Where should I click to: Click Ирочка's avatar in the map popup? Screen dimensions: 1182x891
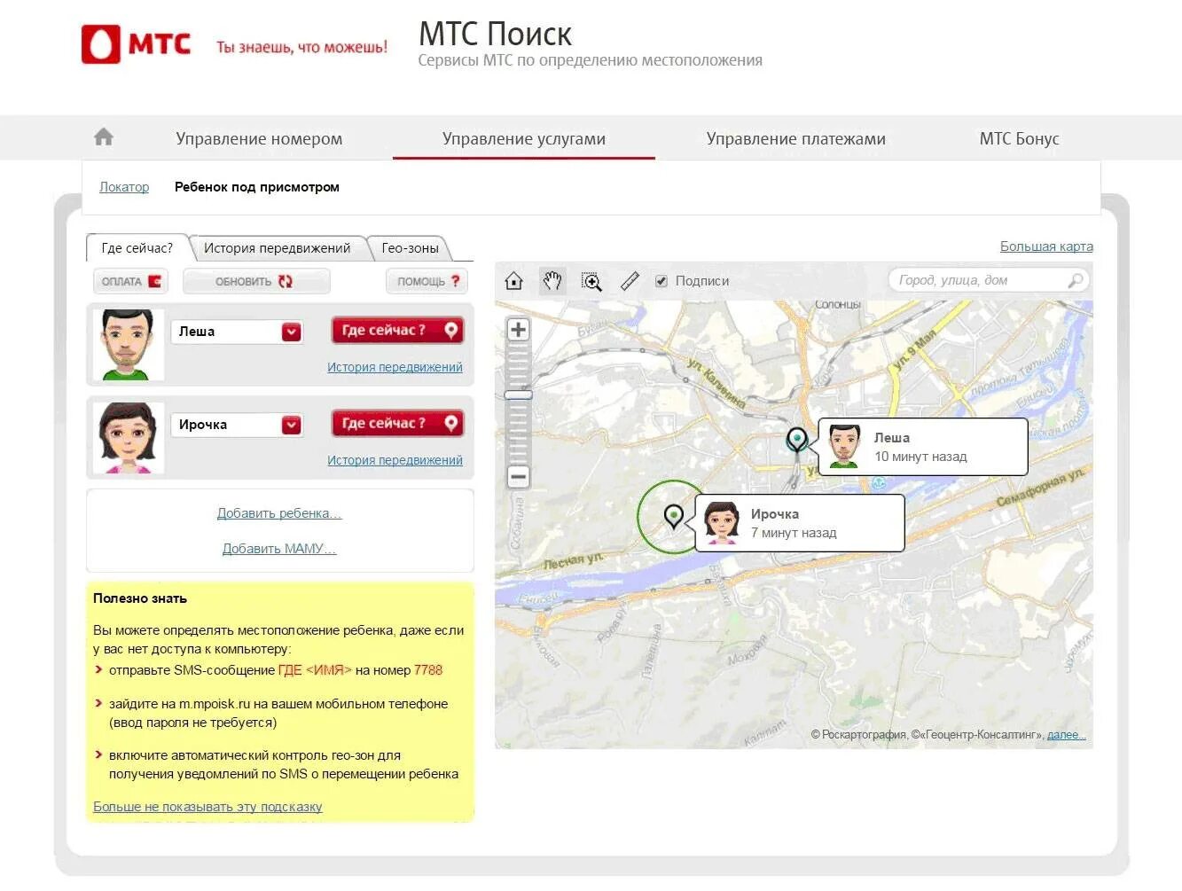[x=721, y=522]
